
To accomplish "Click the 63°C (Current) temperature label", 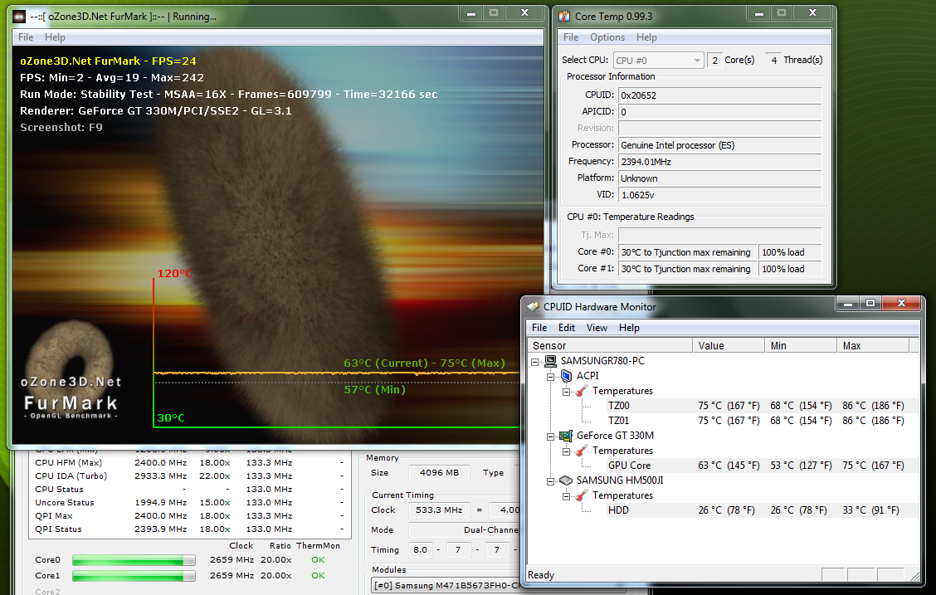I will point(386,363).
